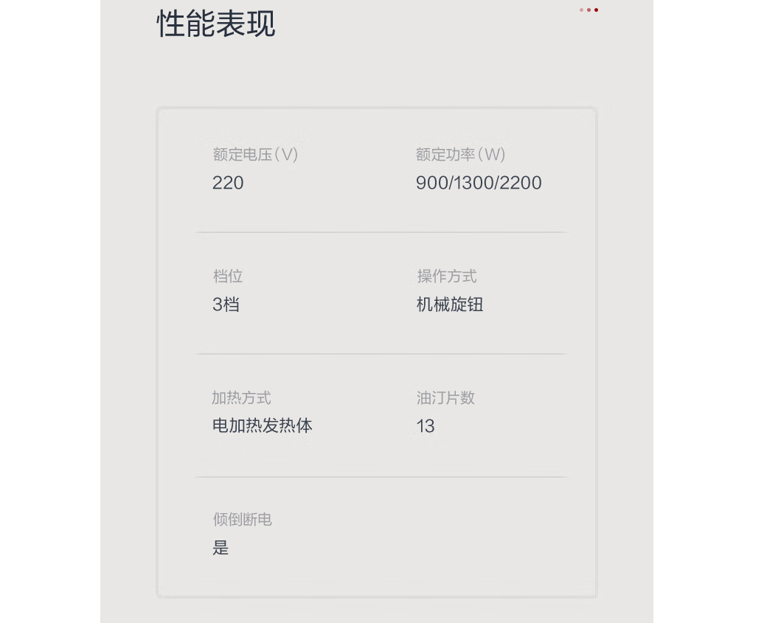
Task: Click the 900/1300/2200 power value
Action: (479, 183)
